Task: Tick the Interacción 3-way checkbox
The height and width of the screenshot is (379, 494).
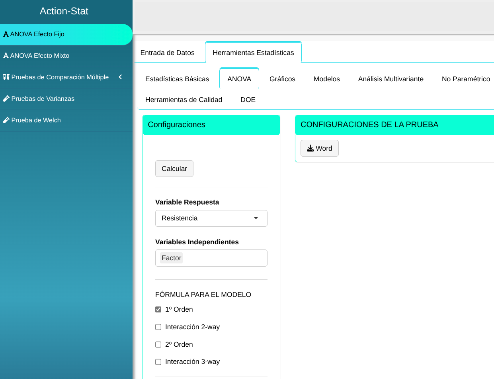Action: click(x=158, y=362)
